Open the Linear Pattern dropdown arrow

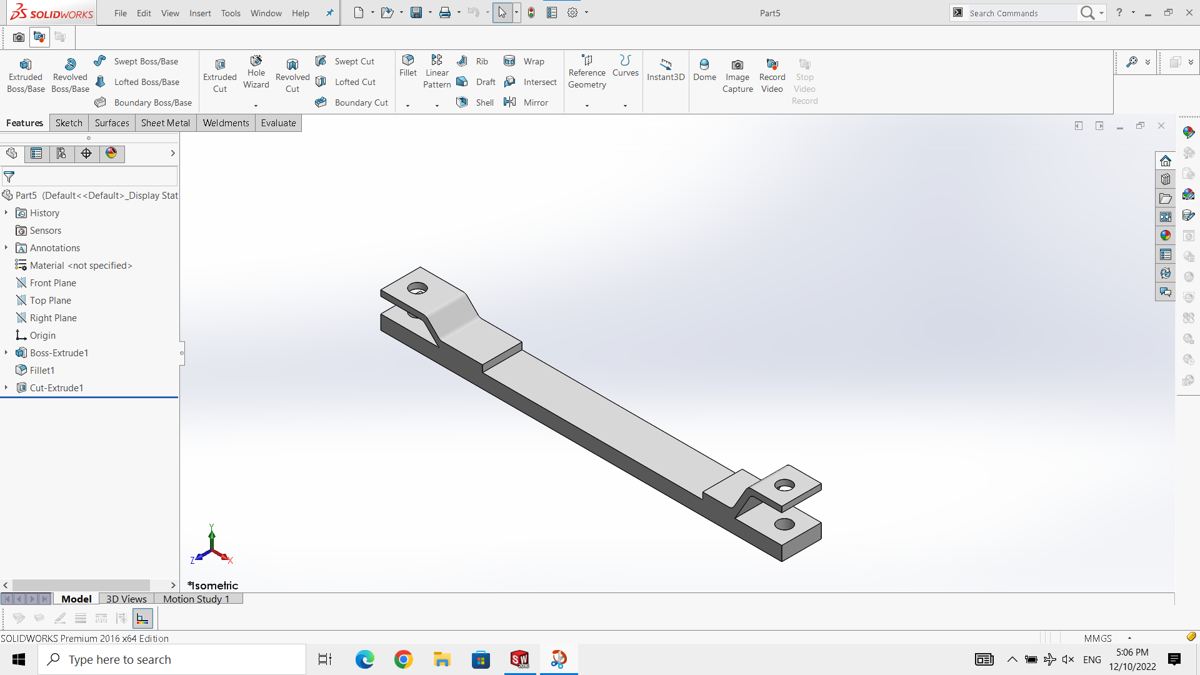tap(437, 106)
